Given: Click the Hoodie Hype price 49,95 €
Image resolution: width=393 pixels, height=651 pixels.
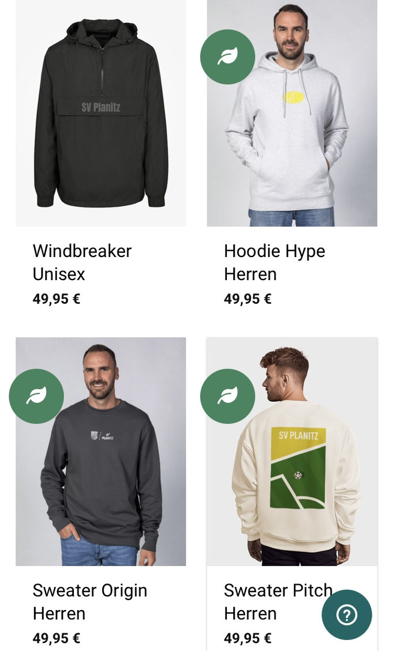Looking at the screenshot, I should [x=248, y=299].
